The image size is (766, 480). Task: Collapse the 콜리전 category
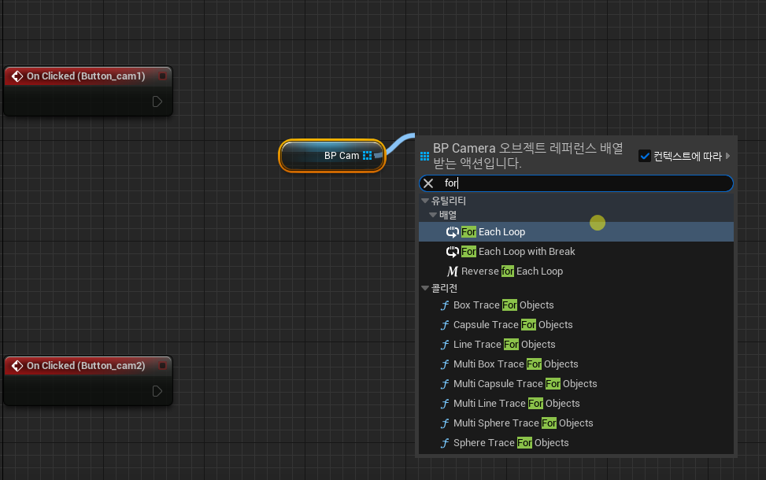point(425,288)
